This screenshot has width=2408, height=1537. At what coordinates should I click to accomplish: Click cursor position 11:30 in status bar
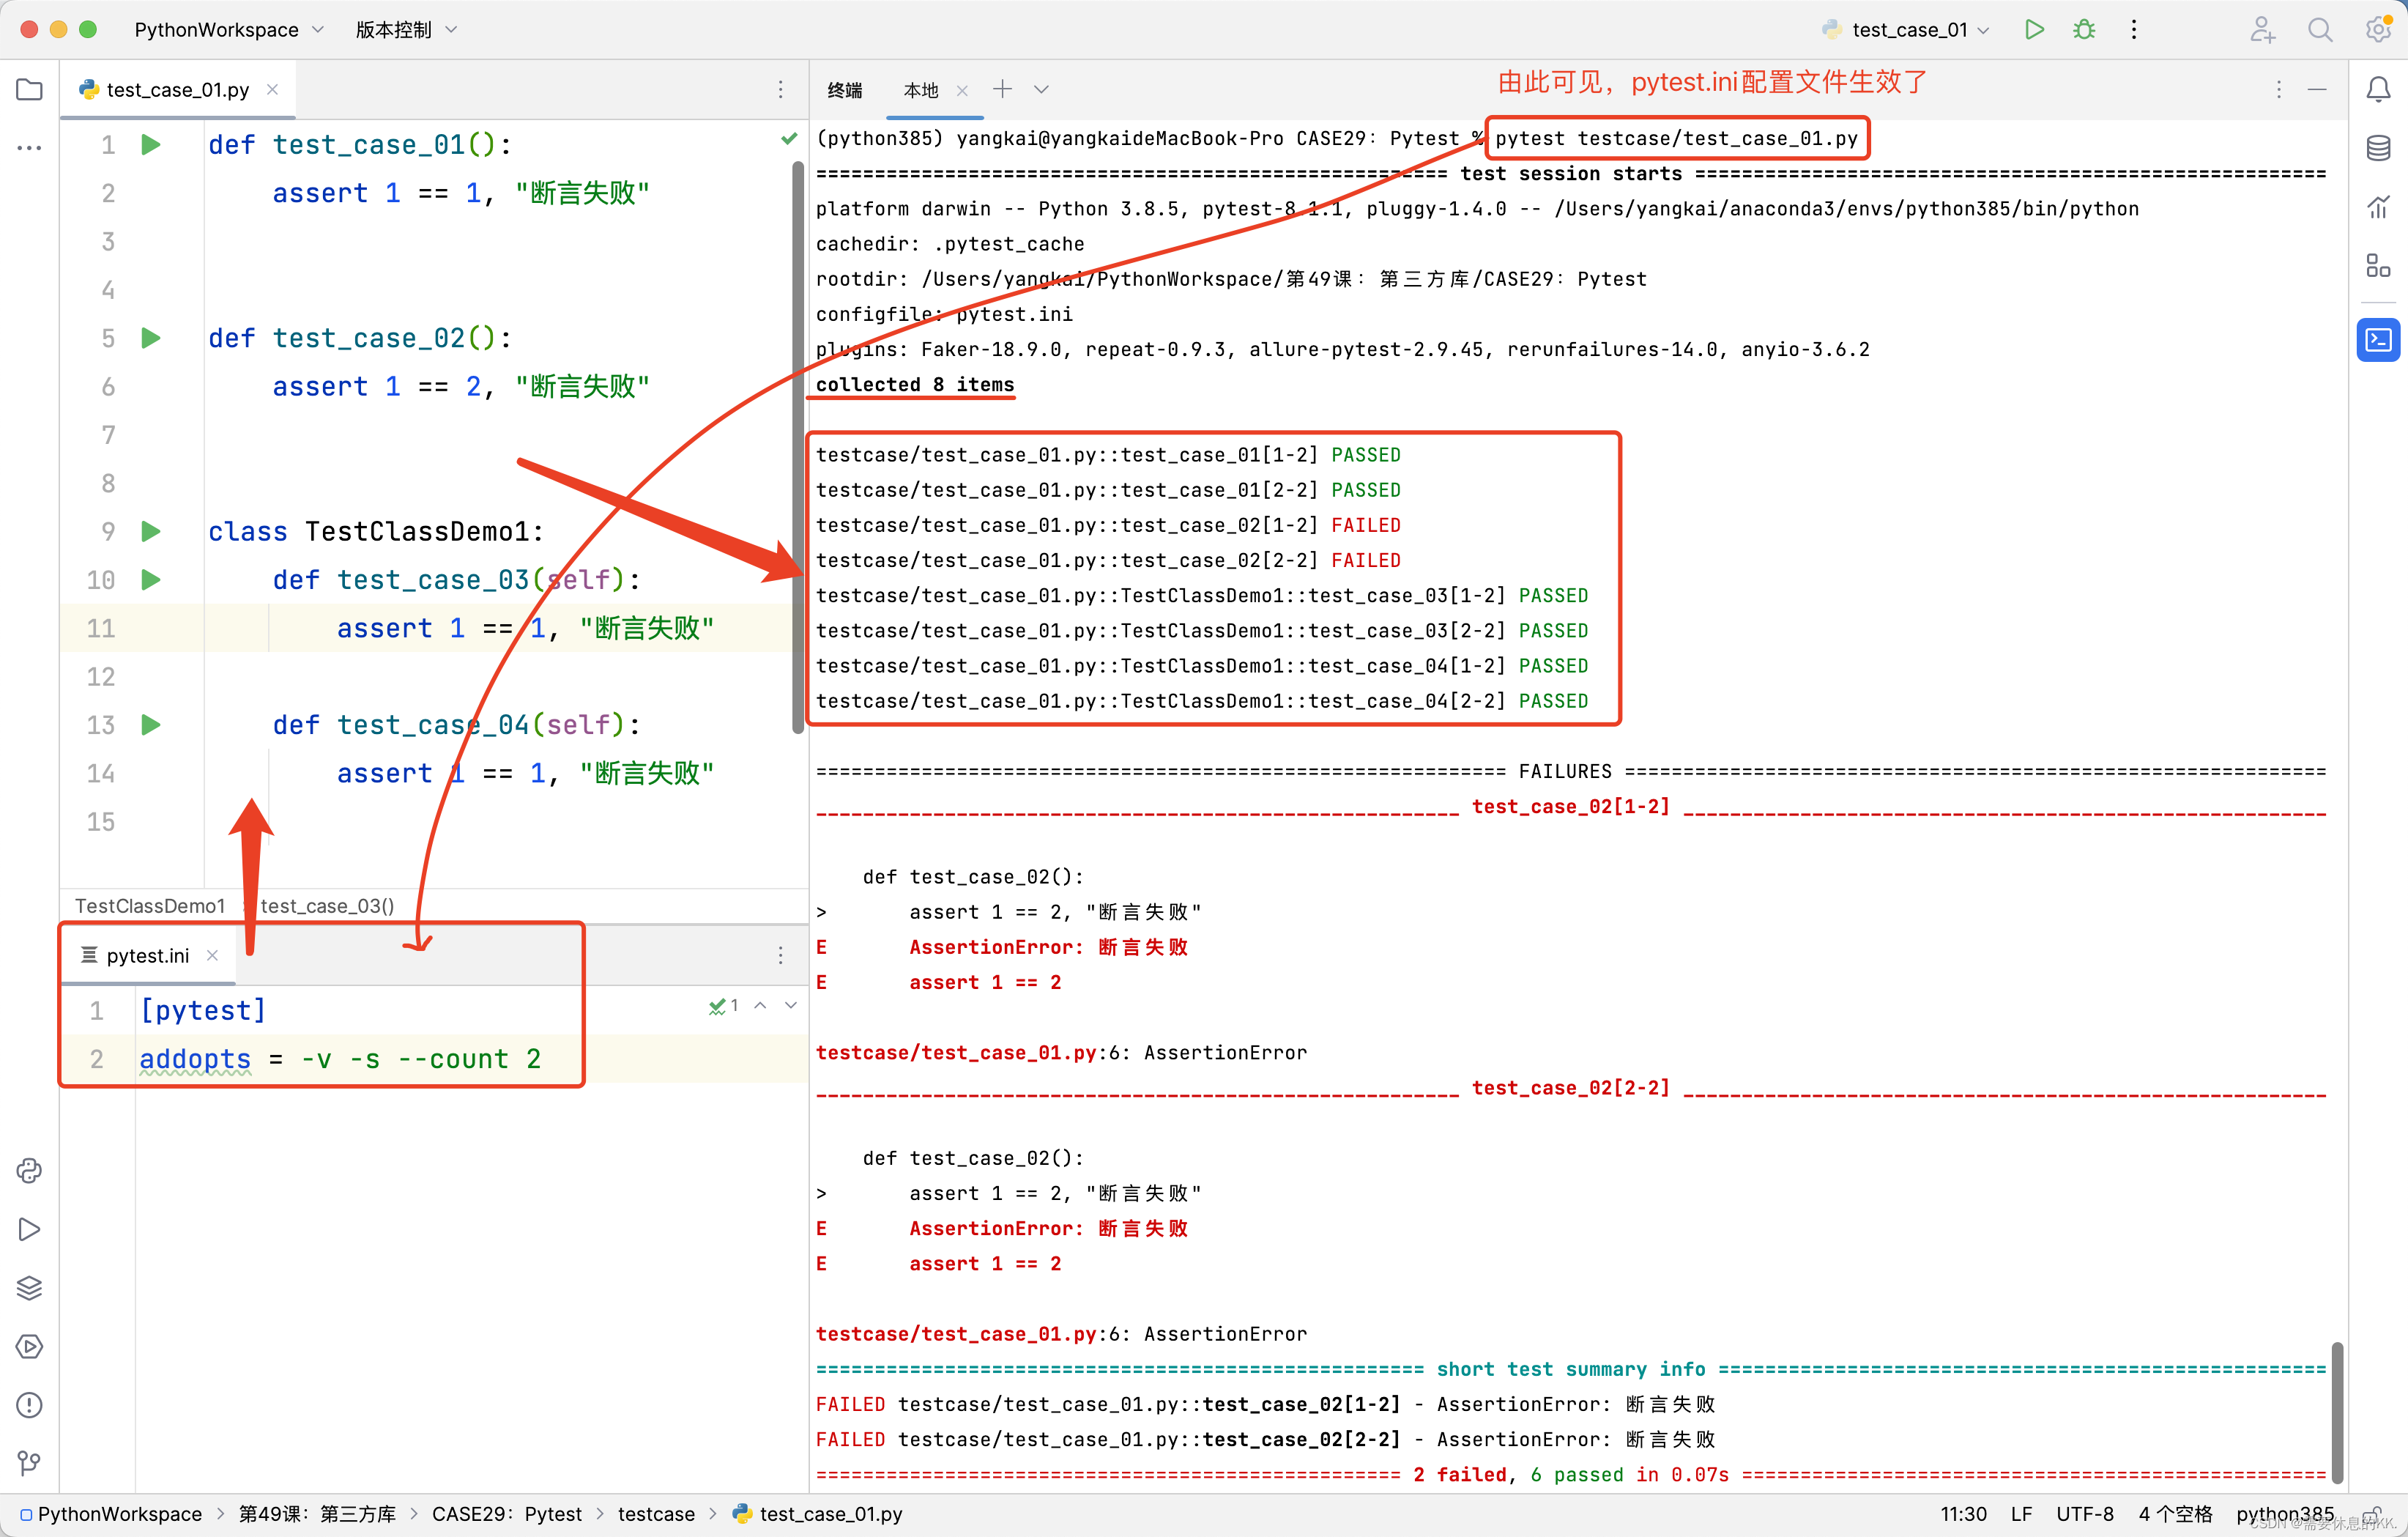[x=1964, y=1514]
